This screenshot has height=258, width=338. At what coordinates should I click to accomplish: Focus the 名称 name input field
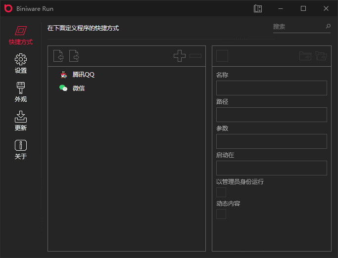271,88
